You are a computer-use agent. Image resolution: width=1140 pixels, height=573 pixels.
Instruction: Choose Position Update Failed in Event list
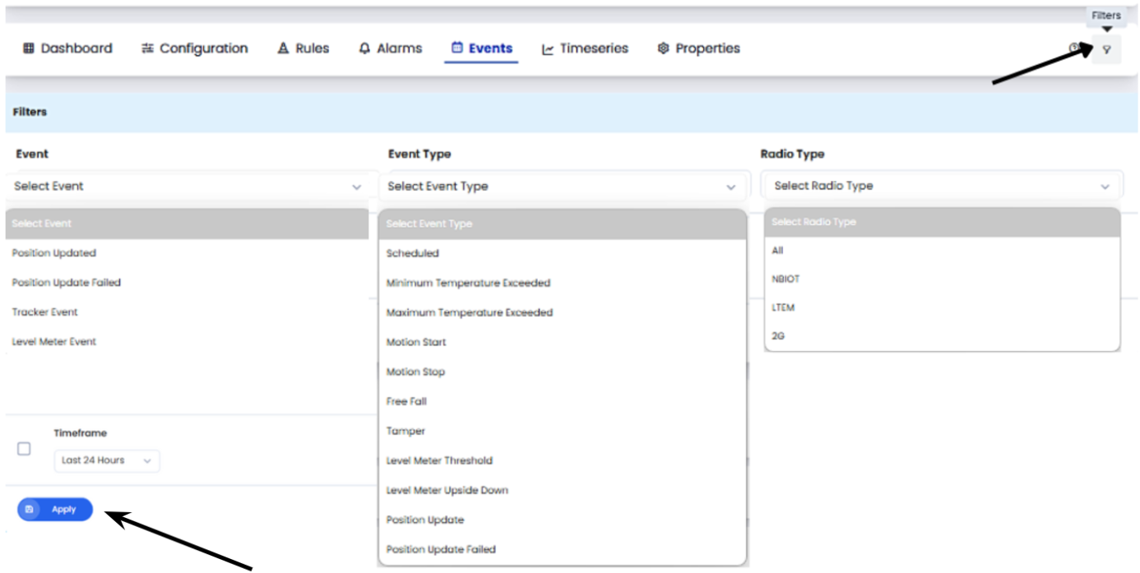(66, 283)
